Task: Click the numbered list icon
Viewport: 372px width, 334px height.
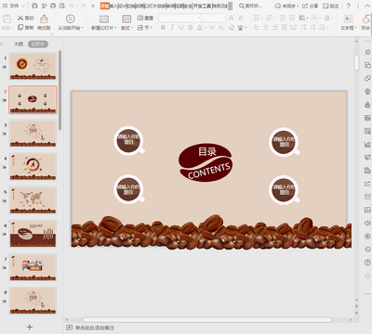Action: pos(269,18)
